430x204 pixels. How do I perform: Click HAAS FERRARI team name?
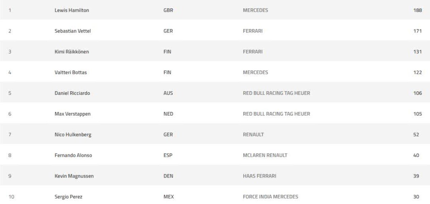click(x=259, y=176)
